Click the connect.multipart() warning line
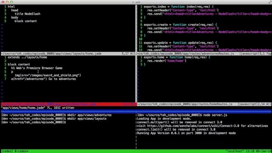This screenshot has width=272, height=153. (x=179, y=122)
